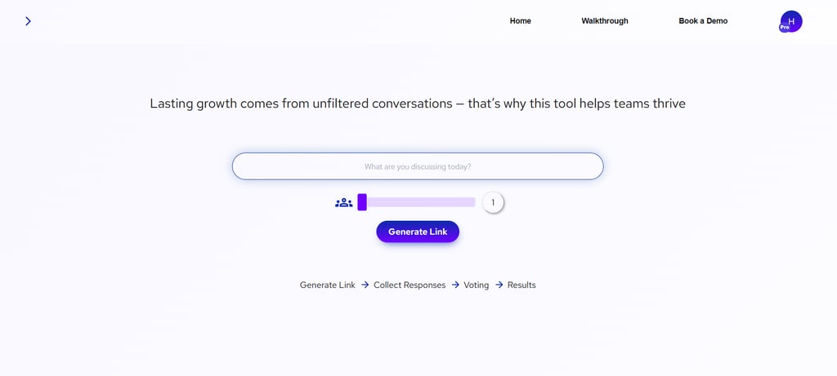The width and height of the screenshot is (837, 376).
Task: Expand the sidebar with the chevron arrow
Action: click(28, 21)
